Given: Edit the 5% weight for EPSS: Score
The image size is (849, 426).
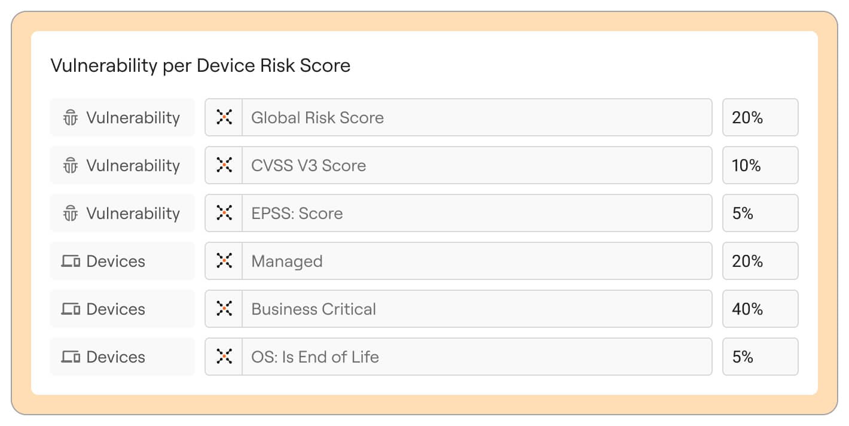Looking at the screenshot, I should 760,213.
